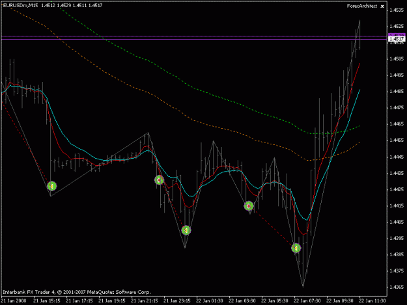This screenshot has height=305, width=407.
Task: Select the signal marker near 21 Jan 15:15
Action: (x=52, y=186)
